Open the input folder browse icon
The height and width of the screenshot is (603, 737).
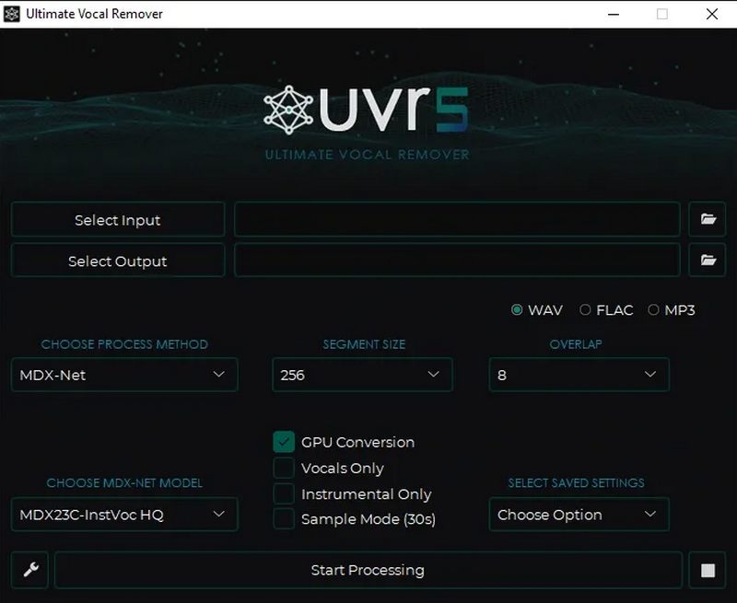[708, 219]
